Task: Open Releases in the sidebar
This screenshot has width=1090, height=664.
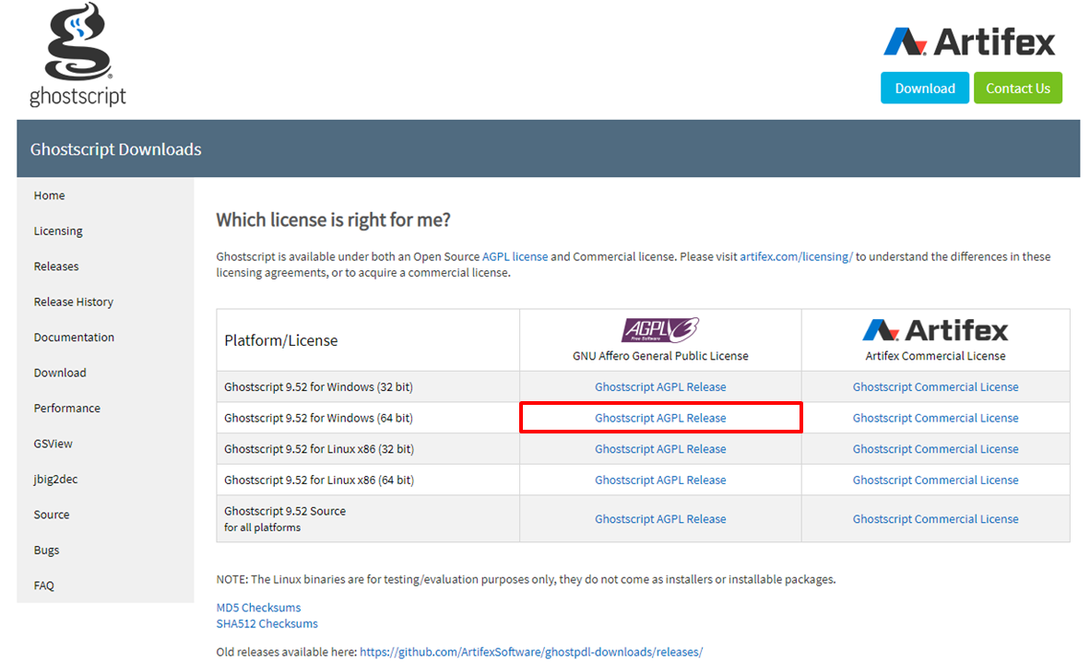Action: 56,267
